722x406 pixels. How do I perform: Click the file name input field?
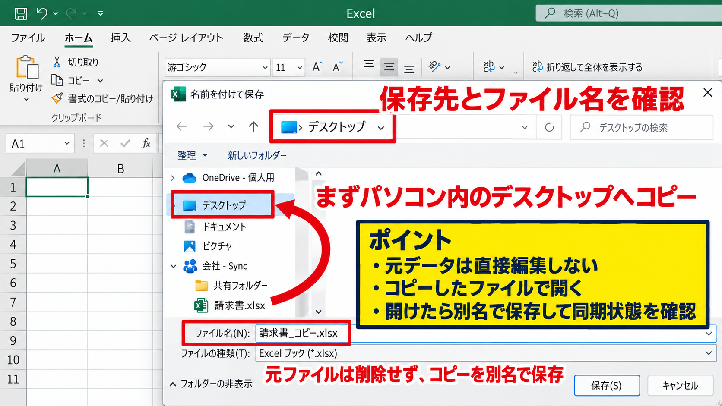pyautogui.click(x=485, y=333)
